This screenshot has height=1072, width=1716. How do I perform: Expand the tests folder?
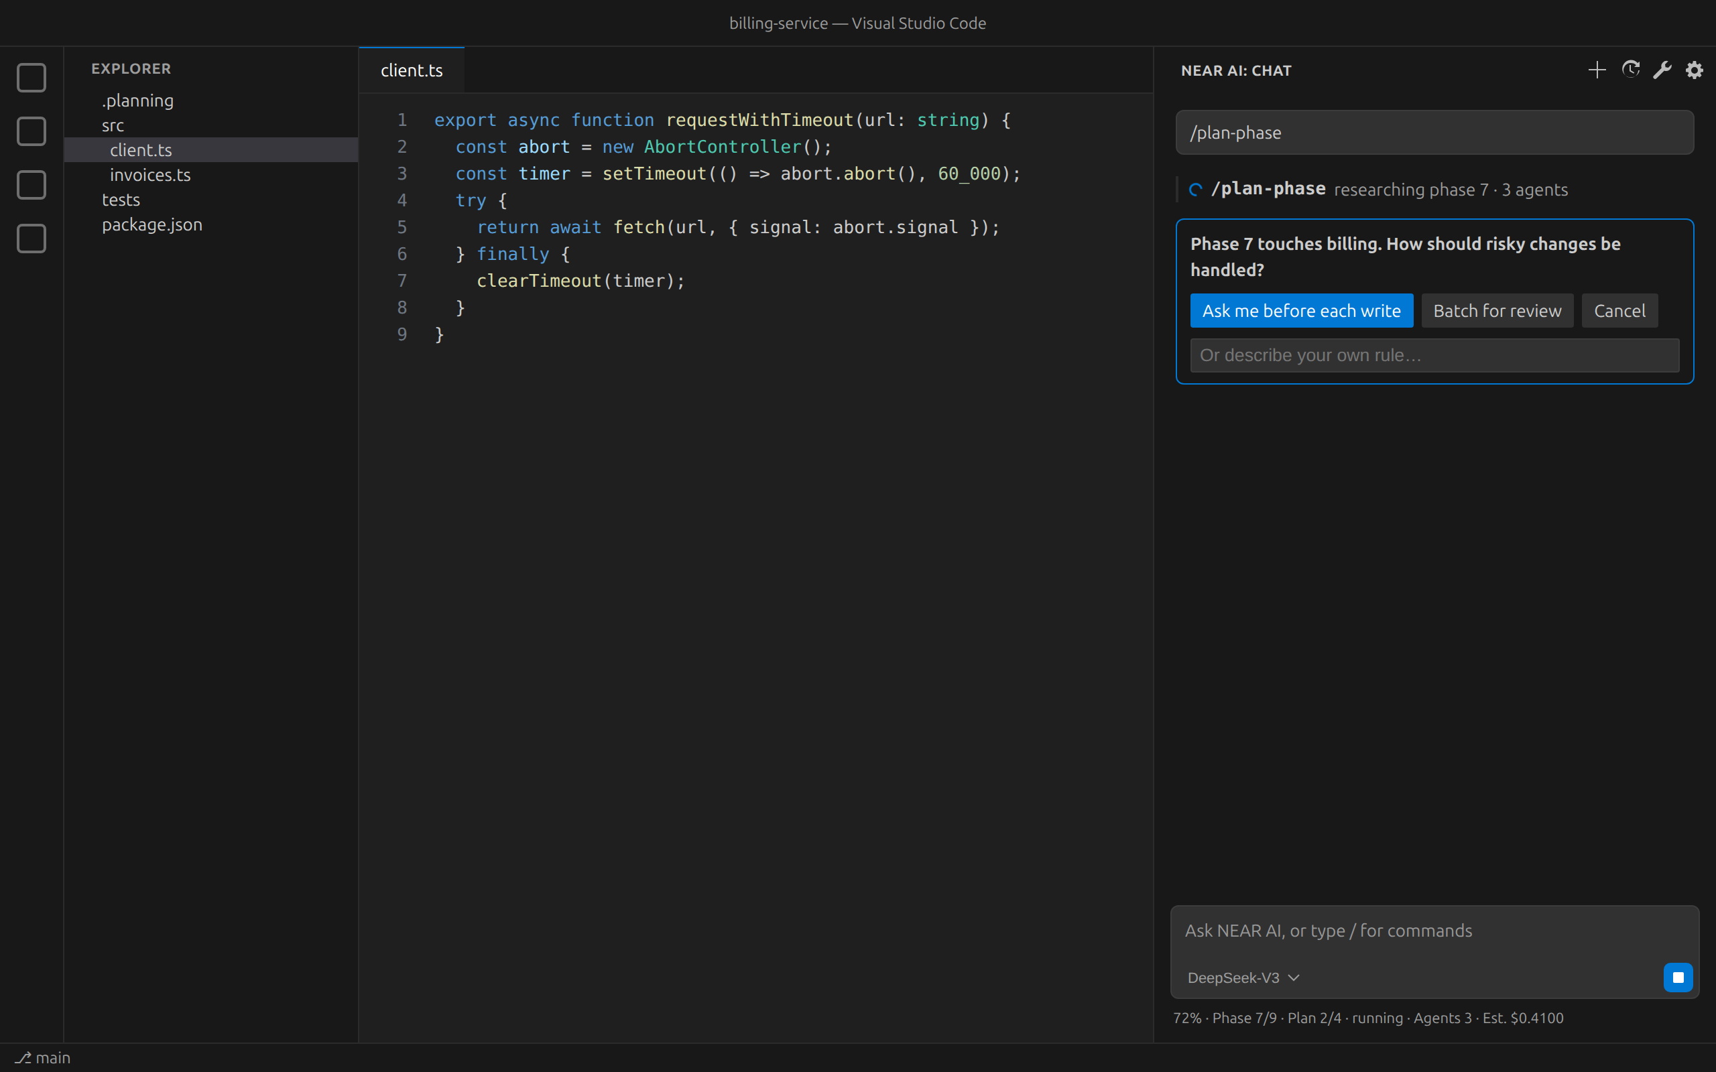coord(210,199)
